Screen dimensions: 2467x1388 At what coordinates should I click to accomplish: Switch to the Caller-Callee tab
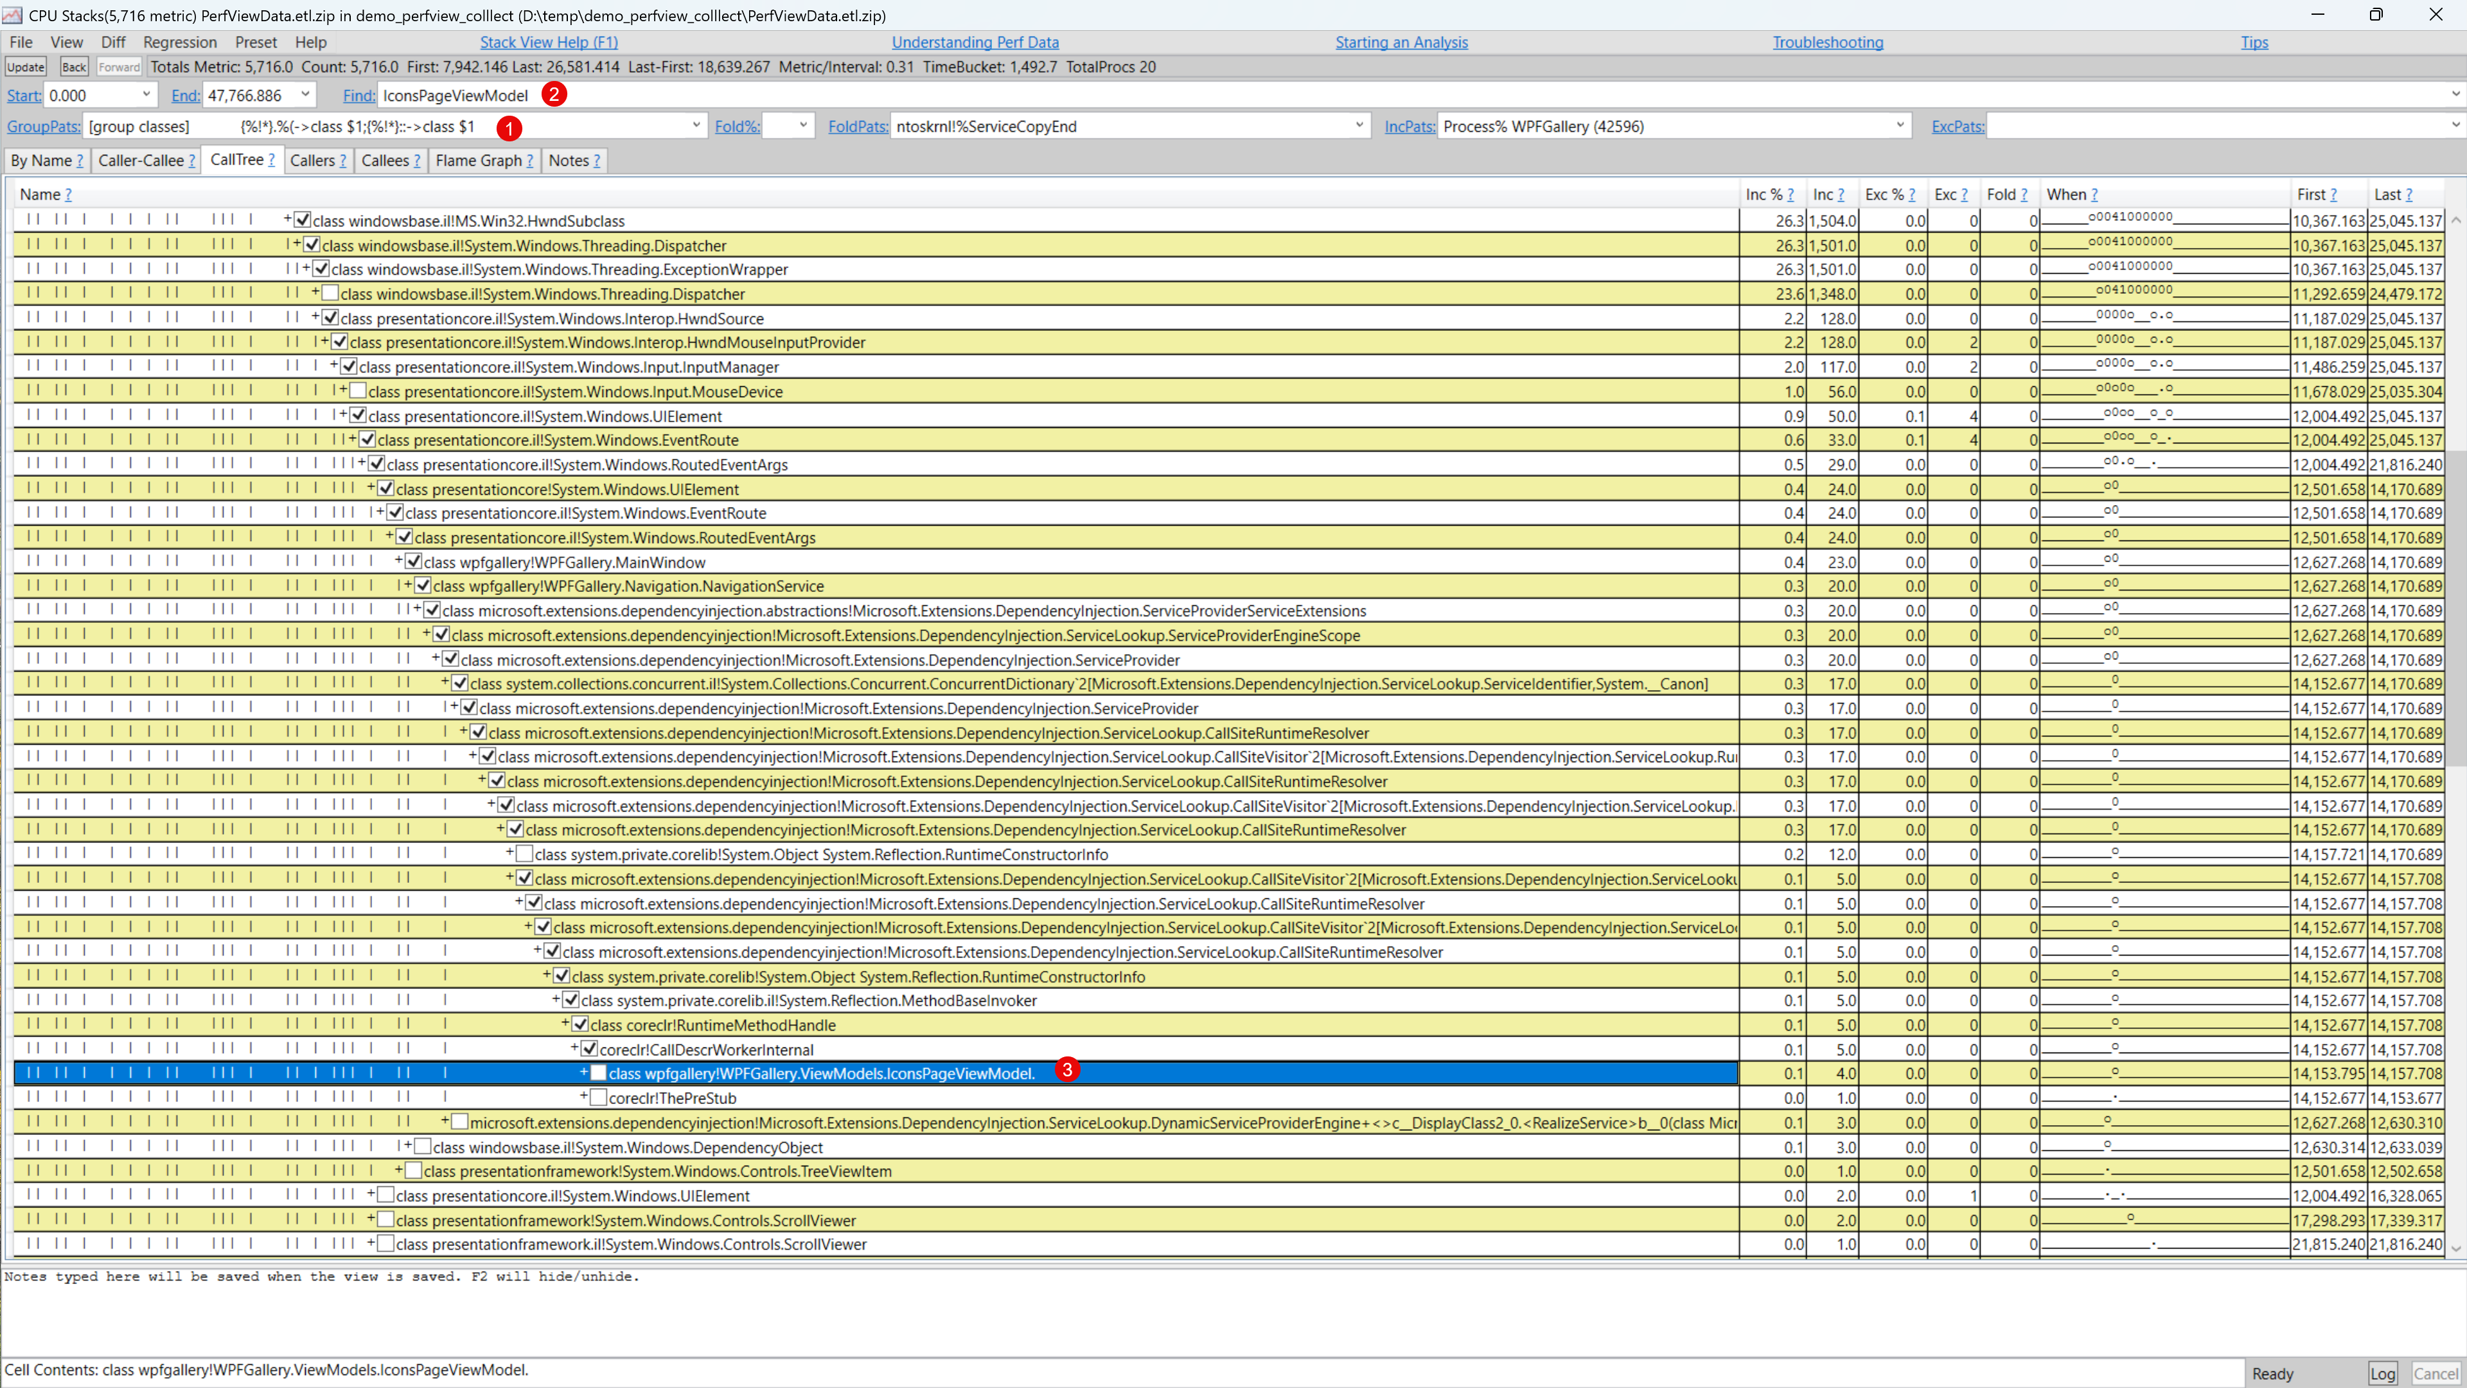(x=146, y=161)
